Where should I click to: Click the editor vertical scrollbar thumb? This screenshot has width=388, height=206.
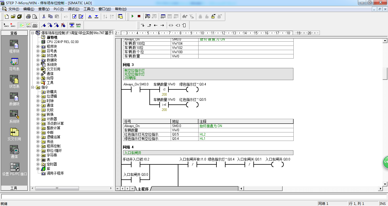(x=385, y=74)
